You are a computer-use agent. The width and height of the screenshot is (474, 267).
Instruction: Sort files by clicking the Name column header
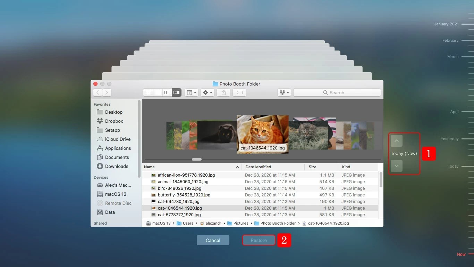coord(149,167)
